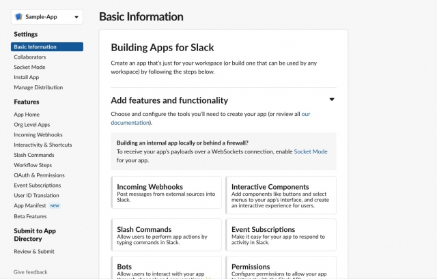Open Collaborators settings page

30,57
